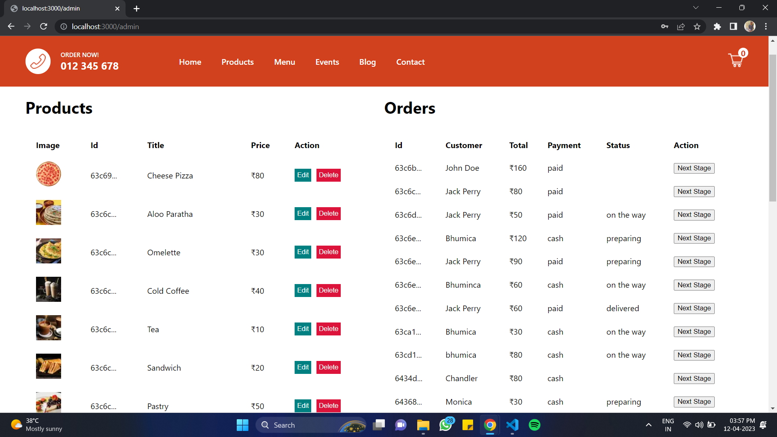Click the share icon in the address bar

click(681, 26)
